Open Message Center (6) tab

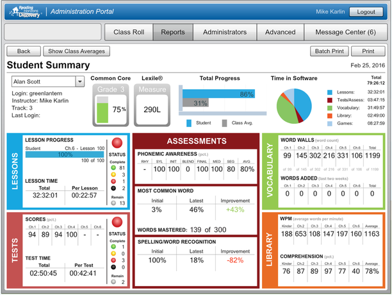click(345, 32)
